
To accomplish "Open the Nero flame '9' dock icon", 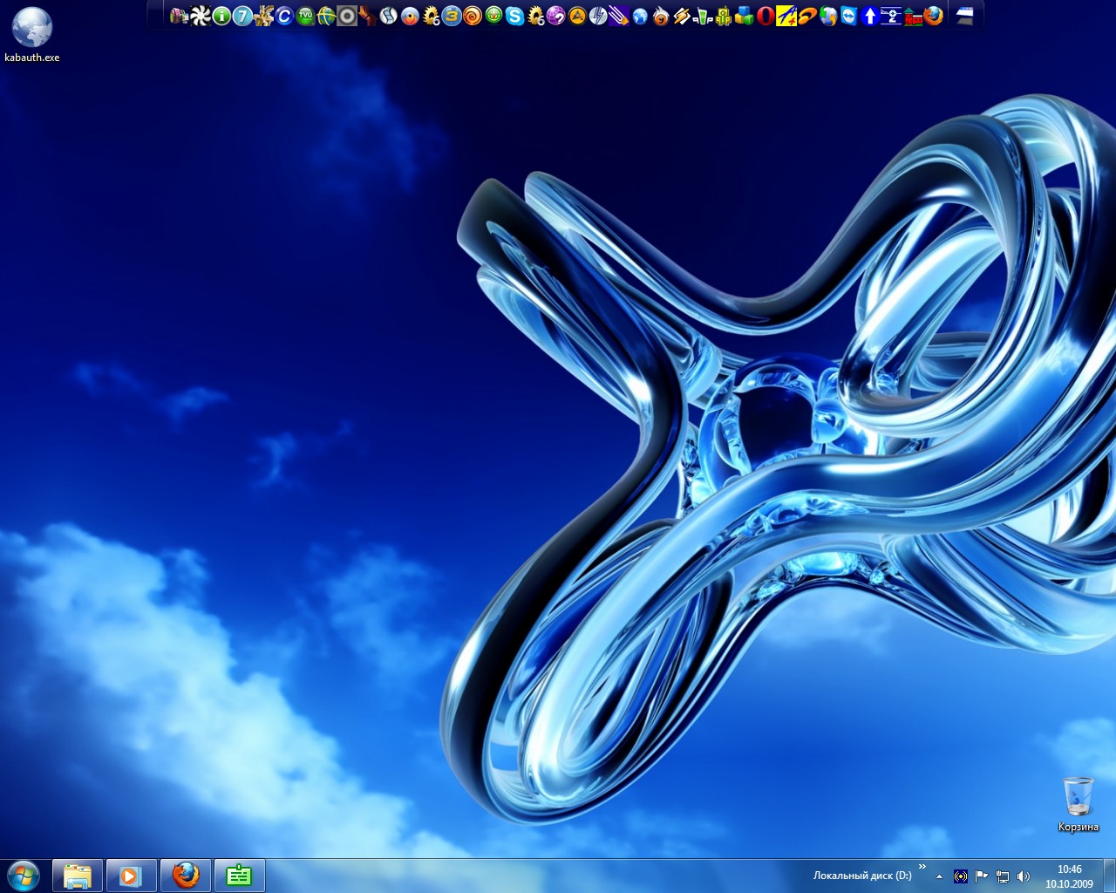I will [661, 16].
